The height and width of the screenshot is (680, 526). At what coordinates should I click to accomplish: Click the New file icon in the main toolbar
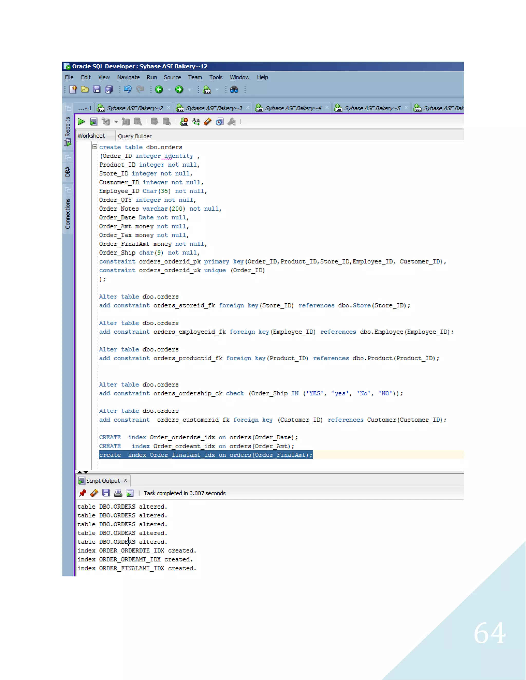pyautogui.click(x=73, y=90)
